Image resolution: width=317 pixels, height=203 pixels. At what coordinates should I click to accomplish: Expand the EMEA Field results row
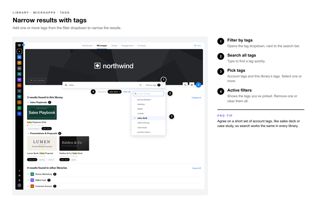[28, 180]
